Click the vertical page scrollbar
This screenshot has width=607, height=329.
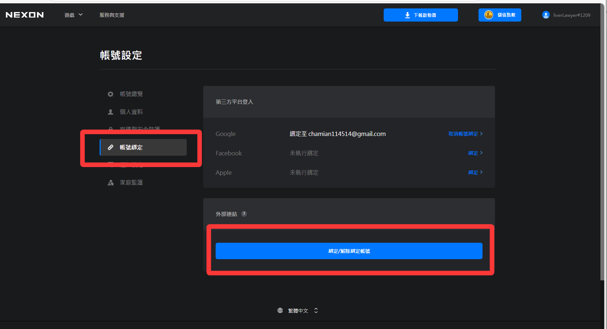[602, 146]
